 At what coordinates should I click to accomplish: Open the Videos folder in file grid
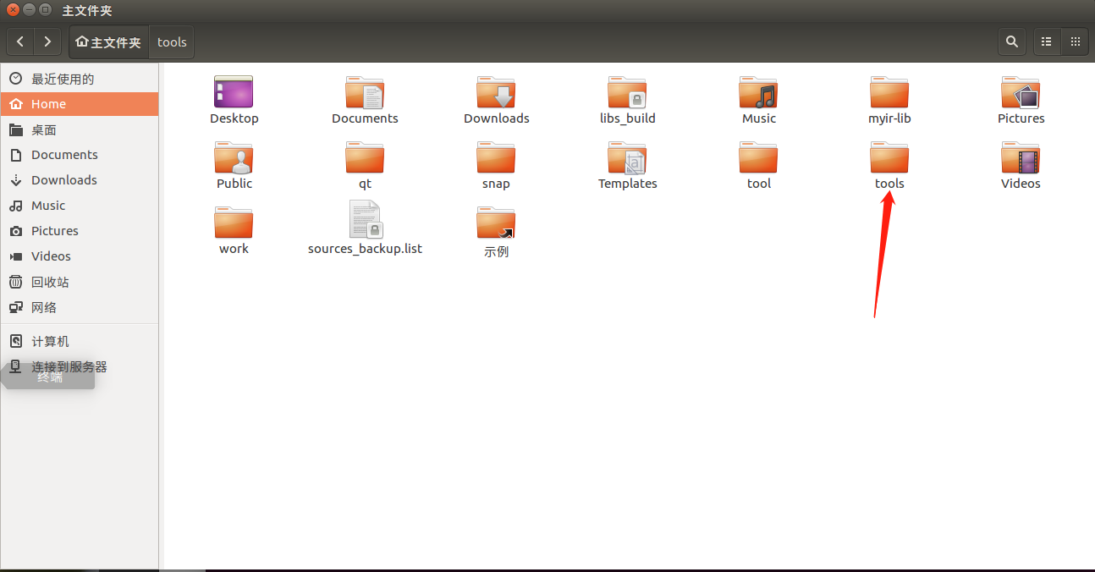tap(1021, 157)
